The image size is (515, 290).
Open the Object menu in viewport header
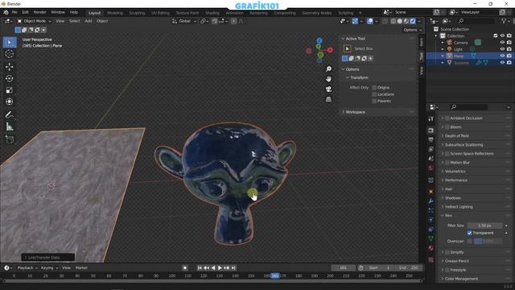pyautogui.click(x=102, y=21)
